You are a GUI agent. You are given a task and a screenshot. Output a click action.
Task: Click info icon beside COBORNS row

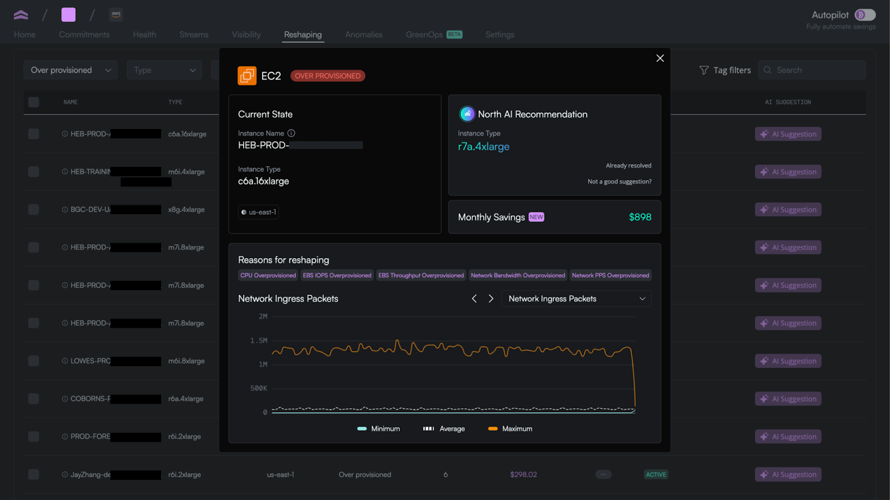[65, 399]
